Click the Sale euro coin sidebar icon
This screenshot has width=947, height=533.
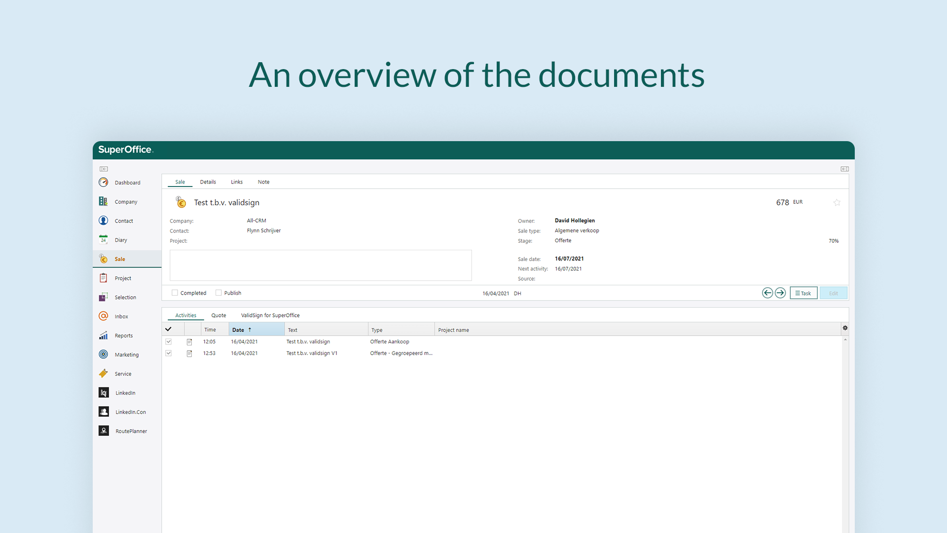(103, 259)
